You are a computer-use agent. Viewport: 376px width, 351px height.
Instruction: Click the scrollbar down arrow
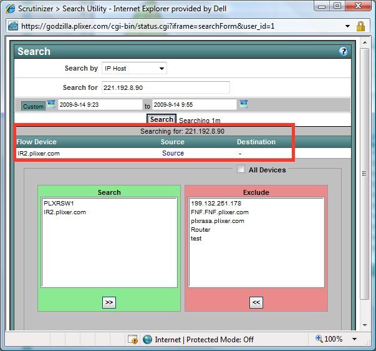365,325
